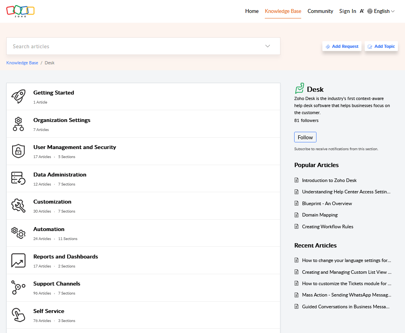Open Mass Action Sending WhatsApp Messages article

click(x=347, y=295)
